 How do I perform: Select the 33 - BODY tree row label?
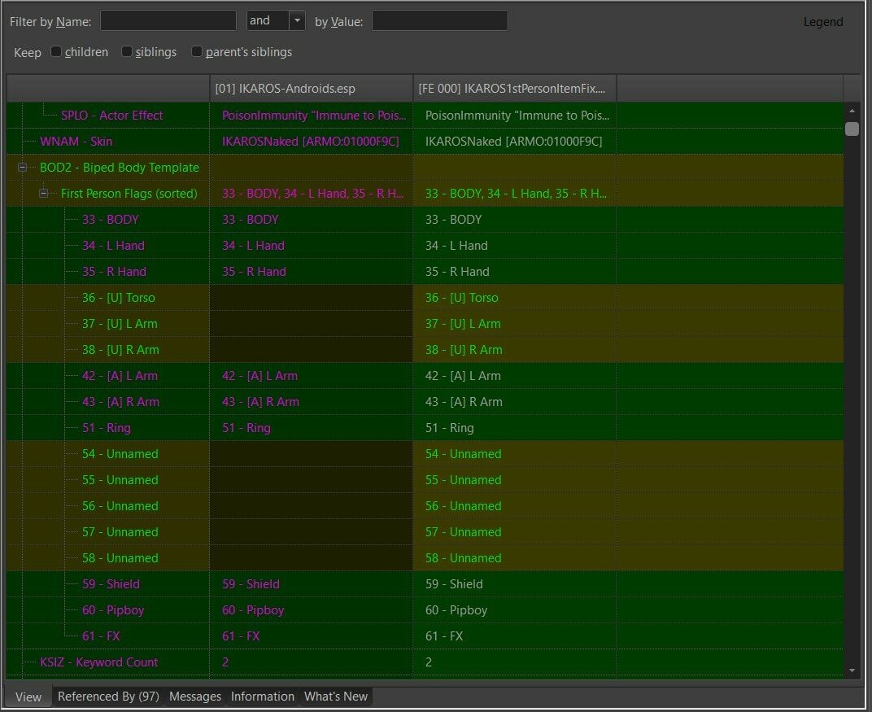point(110,219)
